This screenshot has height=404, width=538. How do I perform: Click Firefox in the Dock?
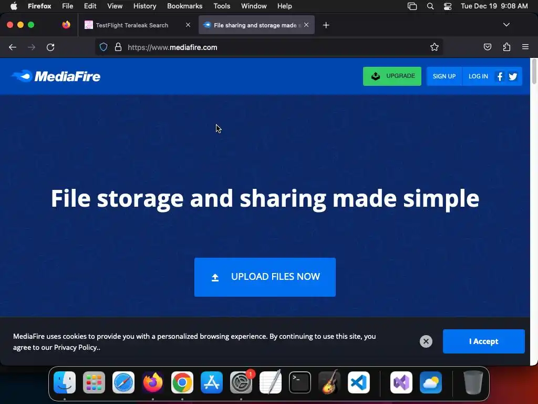153,382
